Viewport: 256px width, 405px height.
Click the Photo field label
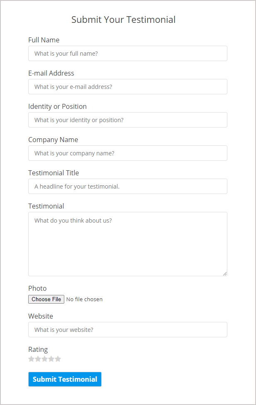[x=37, y=288]
